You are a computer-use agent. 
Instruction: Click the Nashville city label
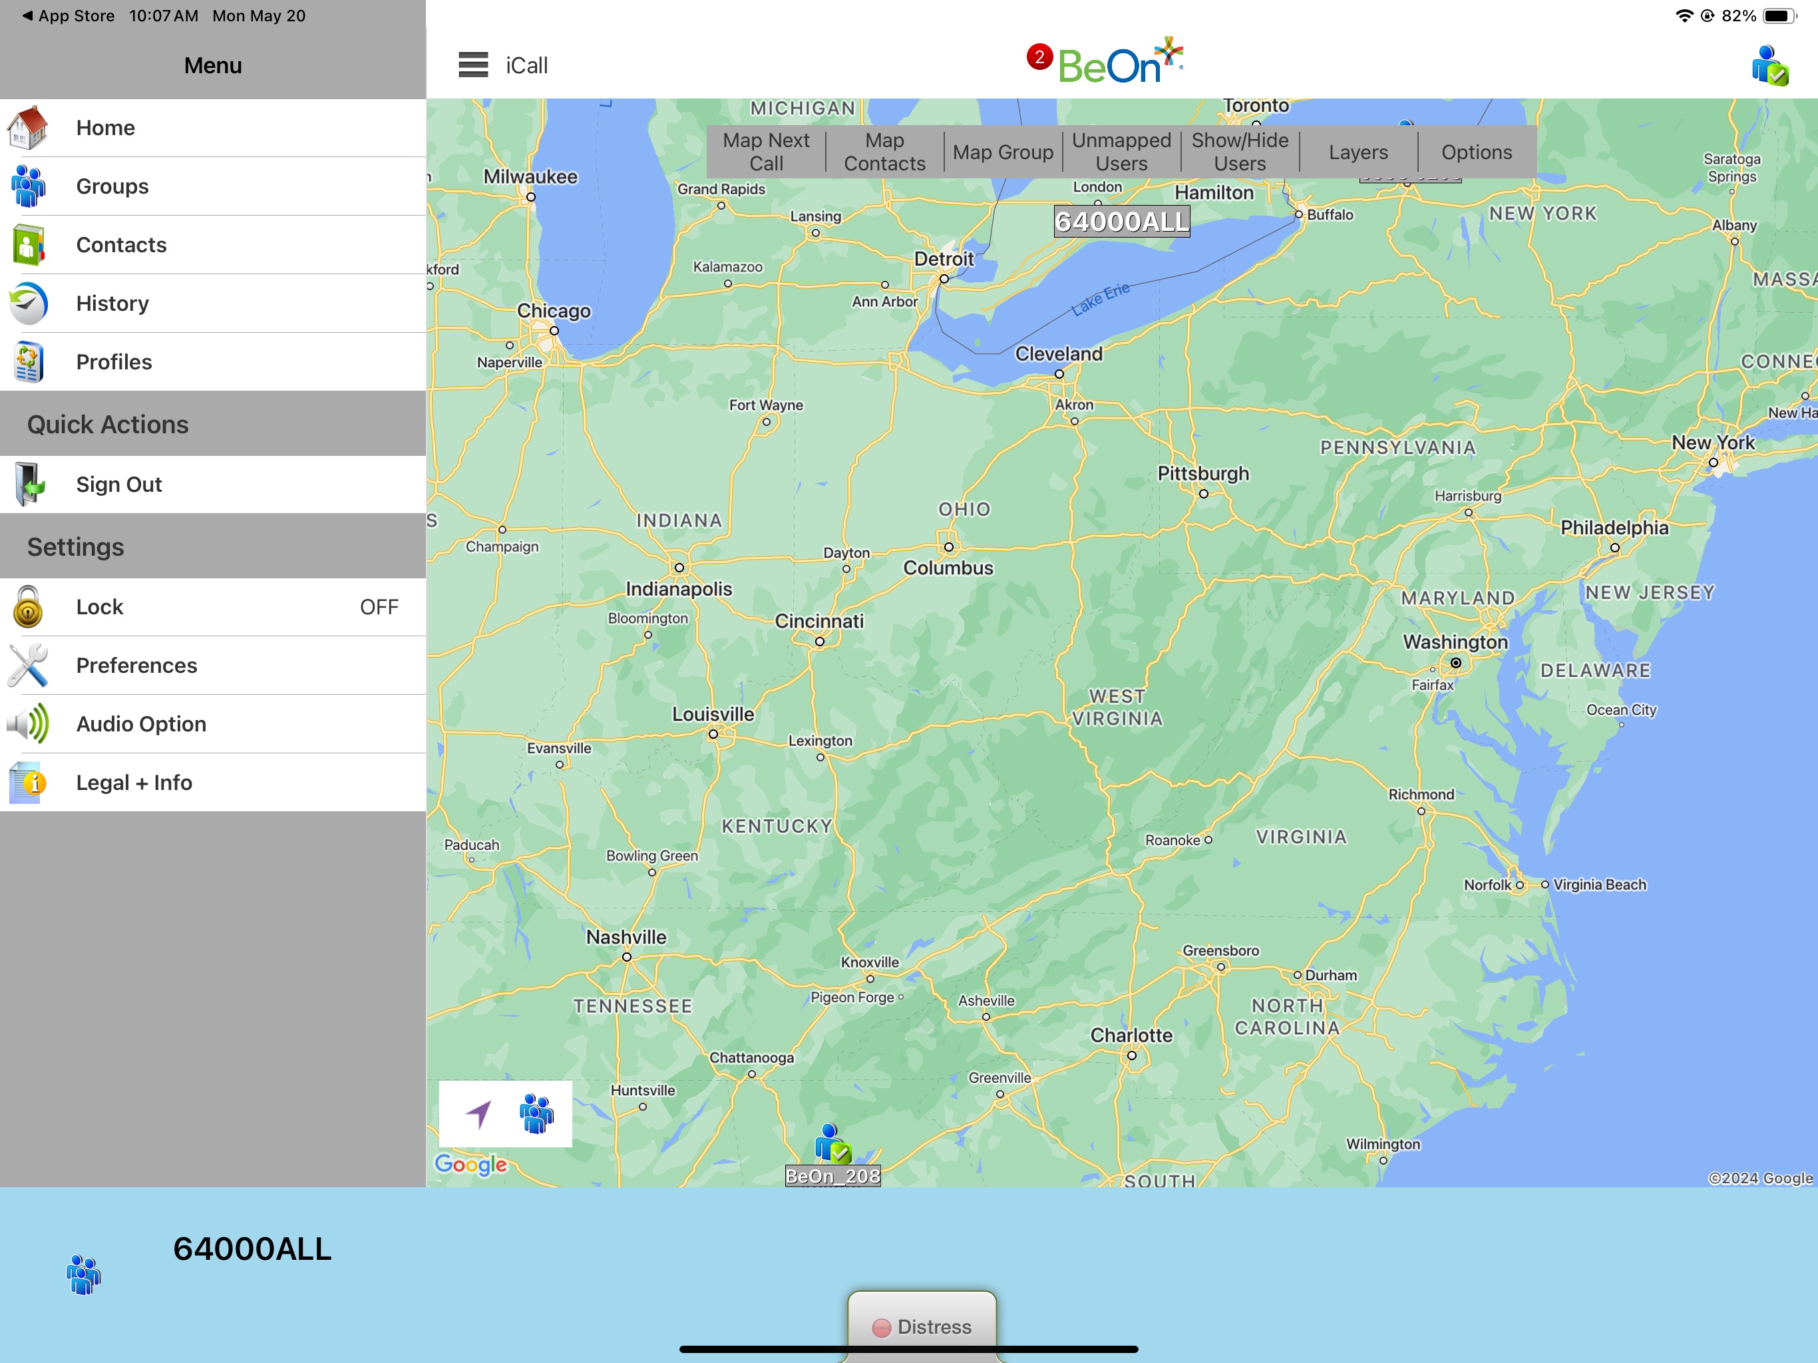click(x=626, y=937)
